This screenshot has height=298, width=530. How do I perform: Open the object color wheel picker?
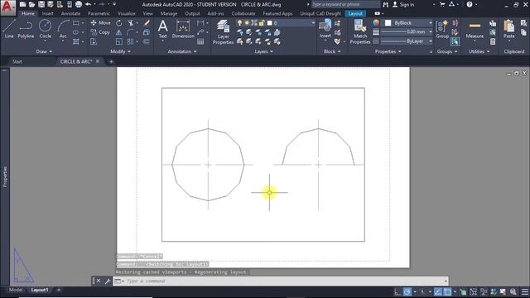pos(376,23)
